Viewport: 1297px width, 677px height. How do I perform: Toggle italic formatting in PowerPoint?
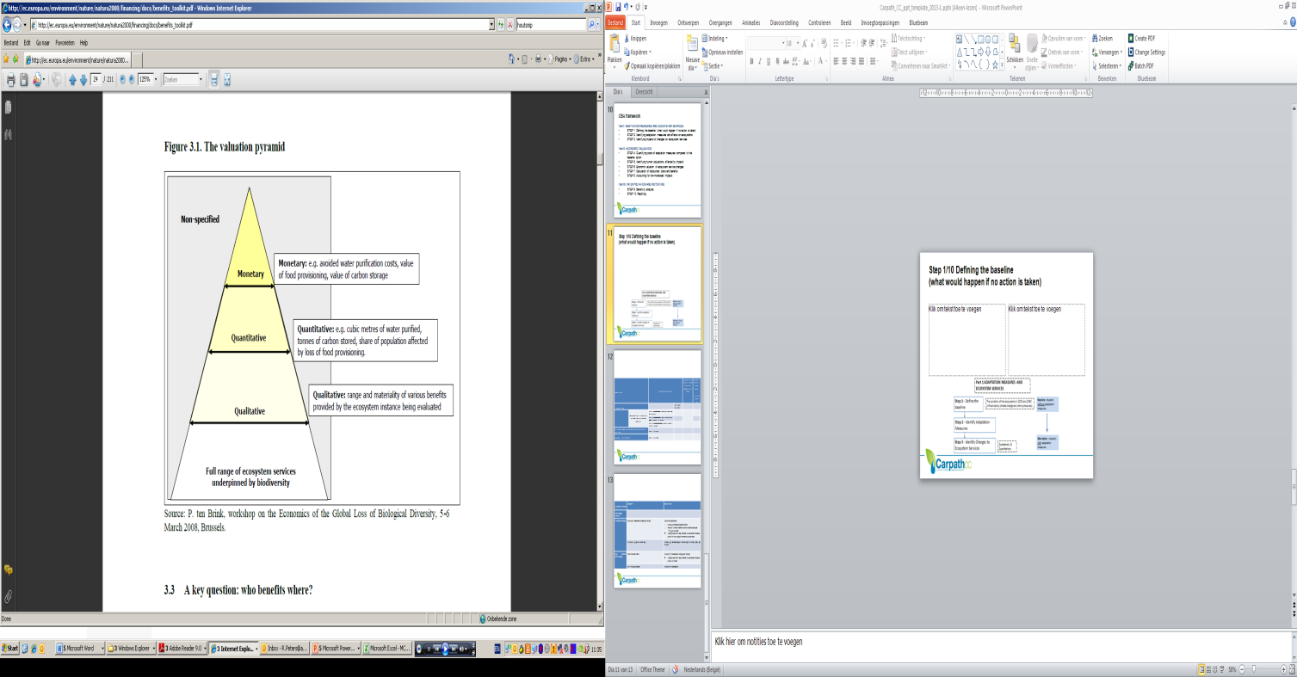[x=761, y=61]
